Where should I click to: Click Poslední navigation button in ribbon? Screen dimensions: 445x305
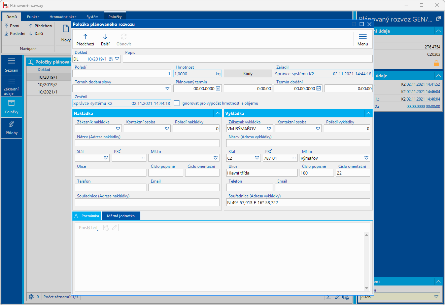[15, 34]
